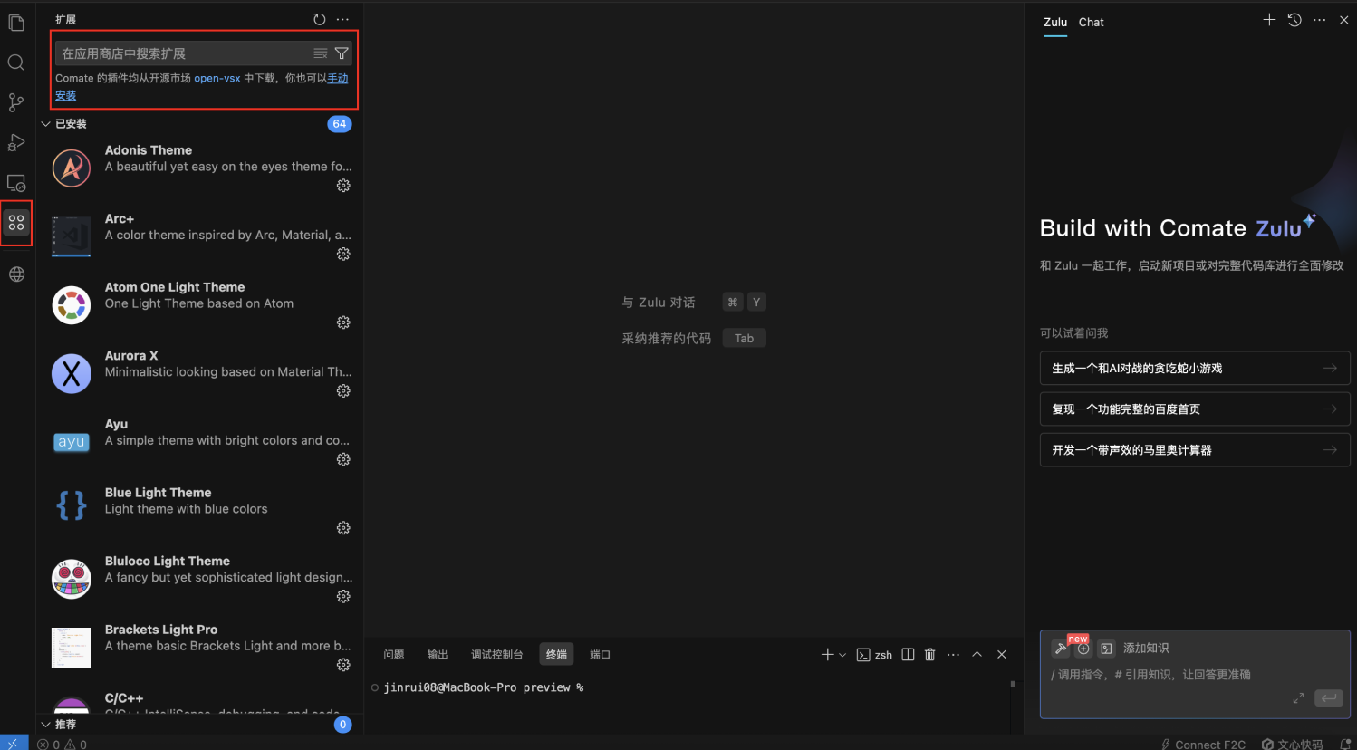Viewport: 1357px width, 750px height.
Task: Open the 端口 ports tab
Action: tap(601, 655)
